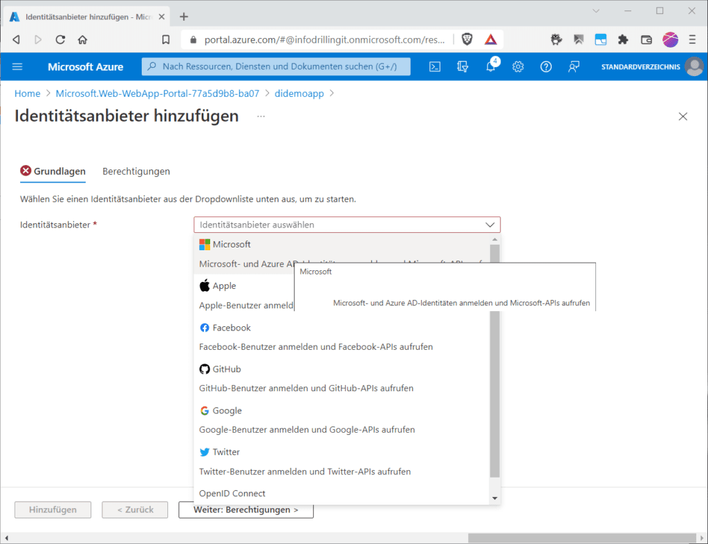
Task: Click the horizontal scrollbar left arrow
Action: 6,538
